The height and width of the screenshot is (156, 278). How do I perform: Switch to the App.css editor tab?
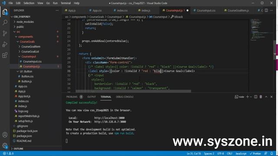click(97, 10)
